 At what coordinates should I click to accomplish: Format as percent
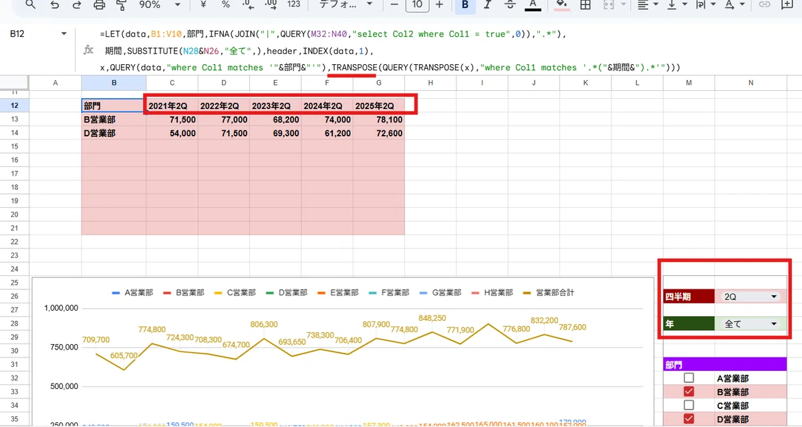[x=226, y=5]
